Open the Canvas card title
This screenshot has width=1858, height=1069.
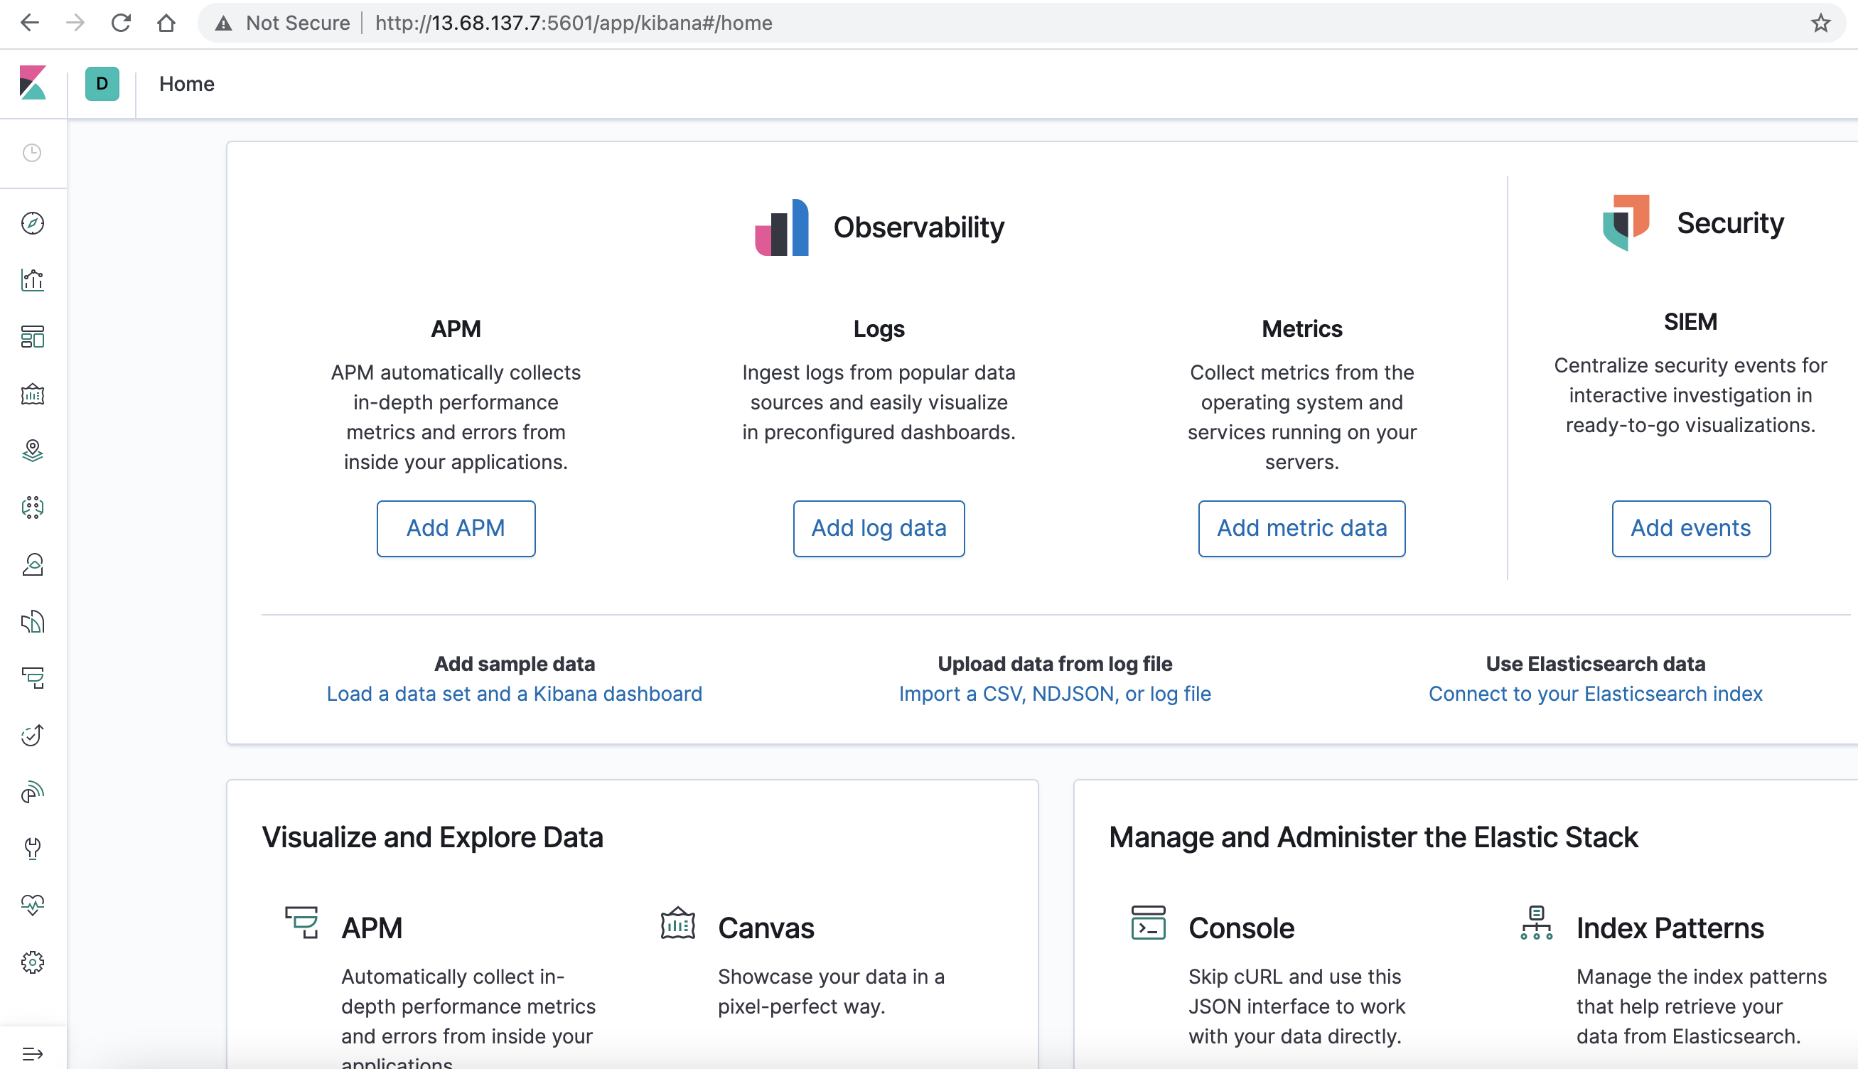[x=766, y=928]
